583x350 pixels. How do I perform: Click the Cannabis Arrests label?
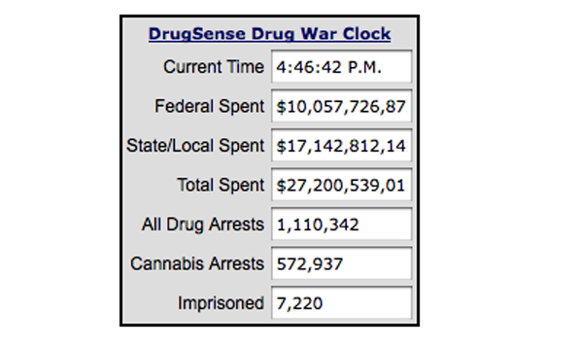click(x=197, y=263)
